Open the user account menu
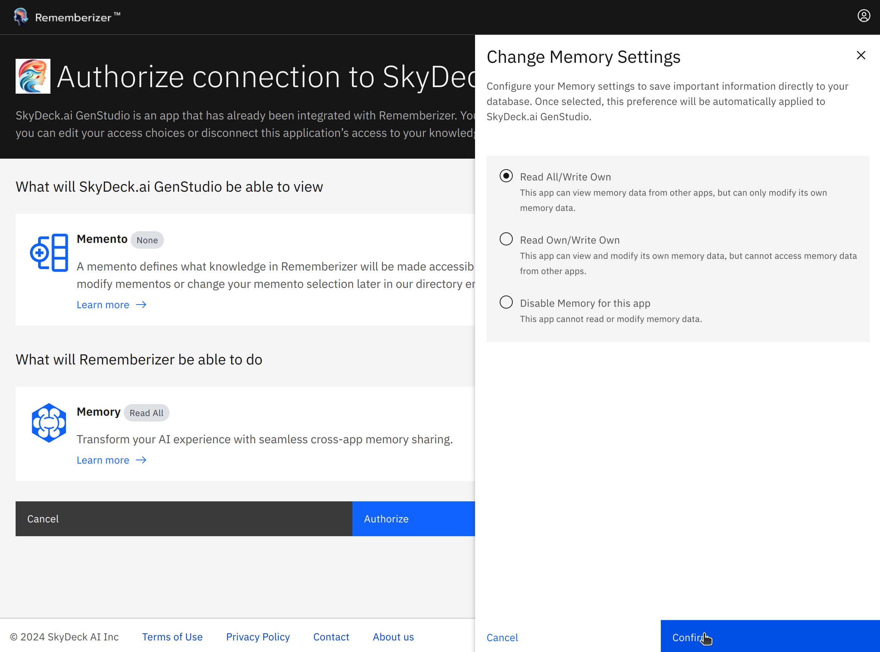The width and height of the screenshot is (880, 652). [864, 15]
